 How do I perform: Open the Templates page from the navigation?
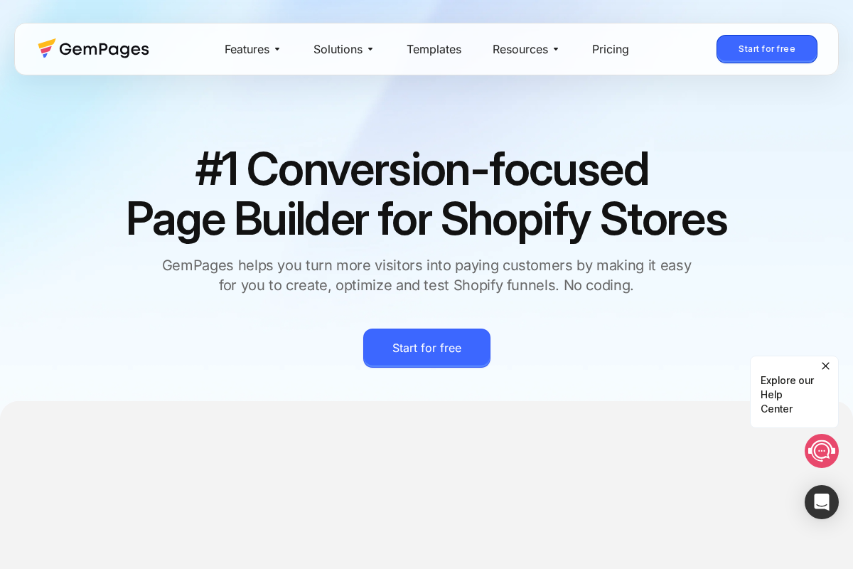click(434, 49)
